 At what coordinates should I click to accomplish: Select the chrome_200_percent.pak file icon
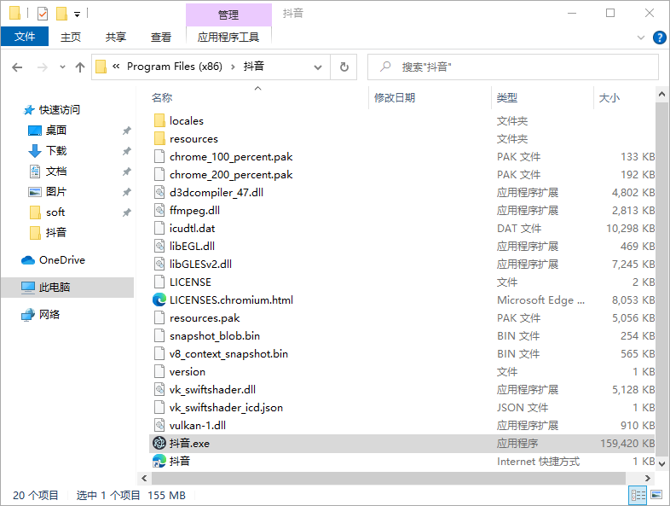[159, 175]
